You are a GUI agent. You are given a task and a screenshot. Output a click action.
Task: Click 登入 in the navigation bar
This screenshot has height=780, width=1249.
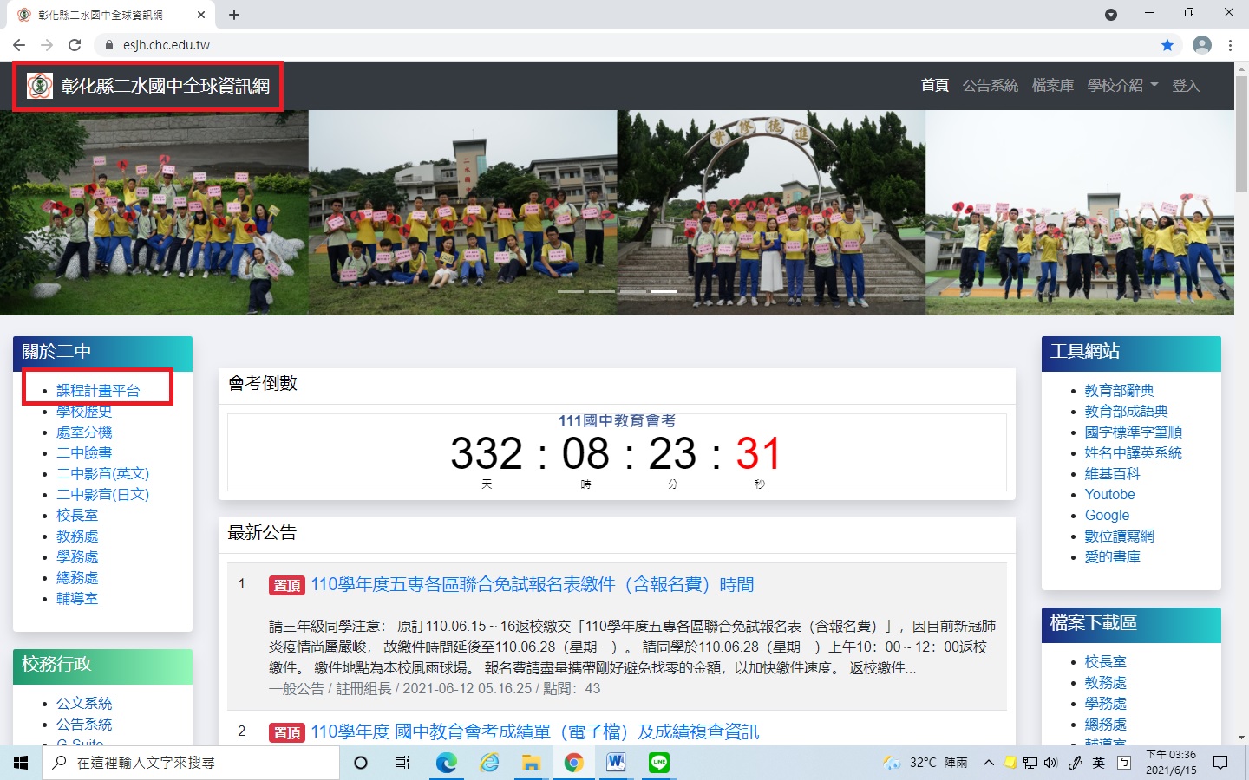pyautogui.click(x=1186, y=86)
